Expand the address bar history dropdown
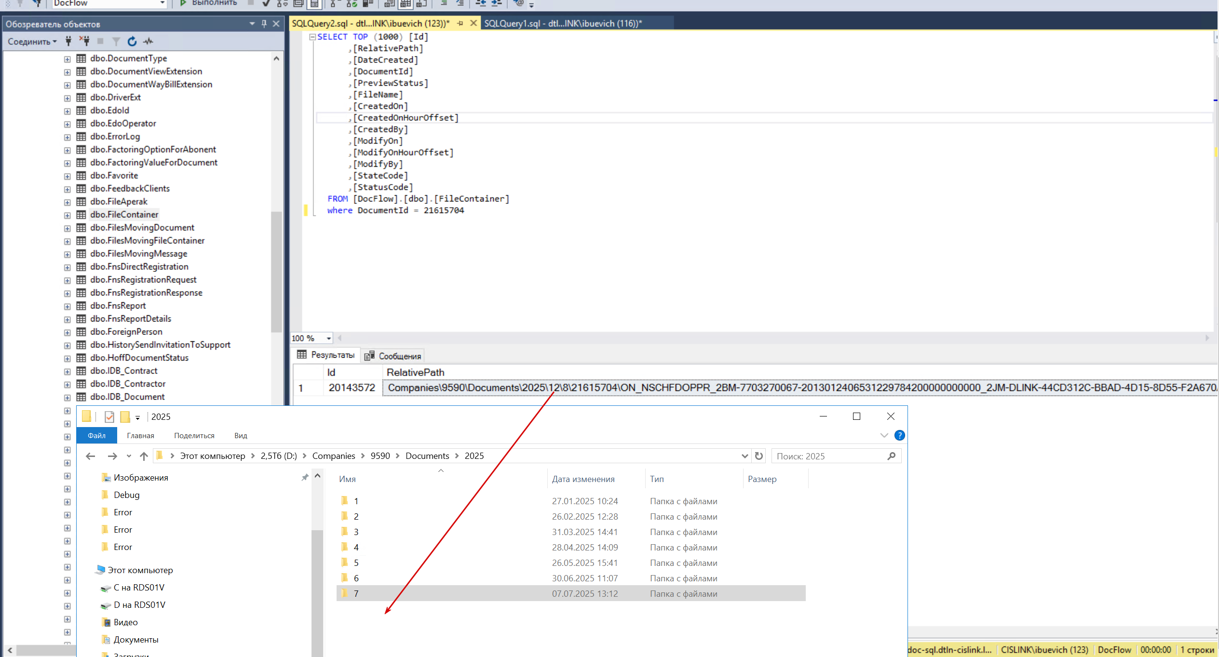The height and width of the screenshot is (657, 1219). (x=745, y=456)
